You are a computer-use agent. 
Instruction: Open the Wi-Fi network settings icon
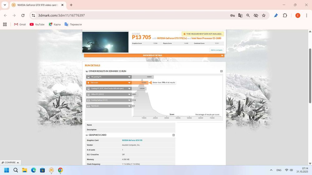click(286, 170)
